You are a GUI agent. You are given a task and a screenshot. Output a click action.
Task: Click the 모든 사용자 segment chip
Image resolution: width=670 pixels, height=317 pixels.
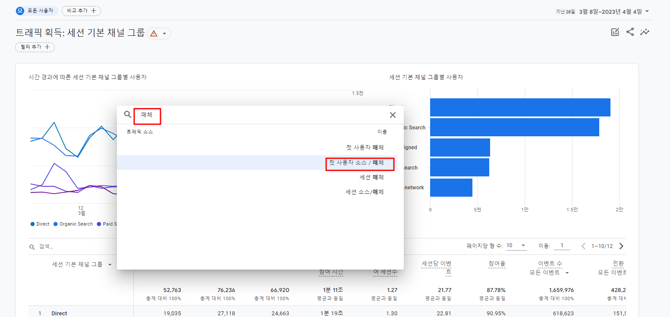(x=37, y=11)
